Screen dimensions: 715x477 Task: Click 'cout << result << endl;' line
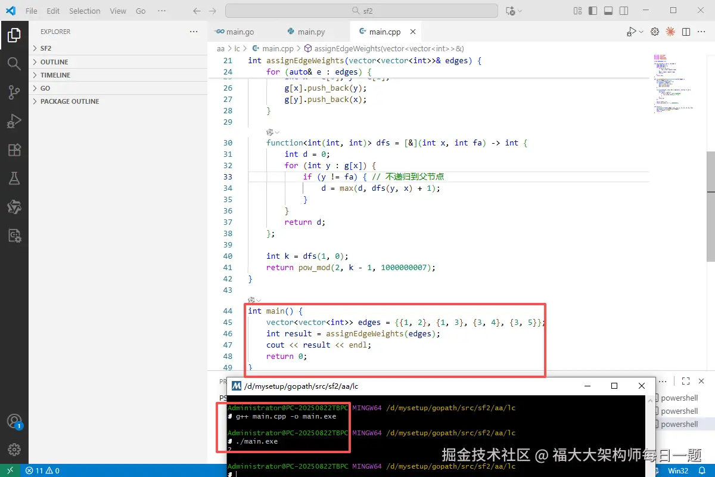coord(318,345)
